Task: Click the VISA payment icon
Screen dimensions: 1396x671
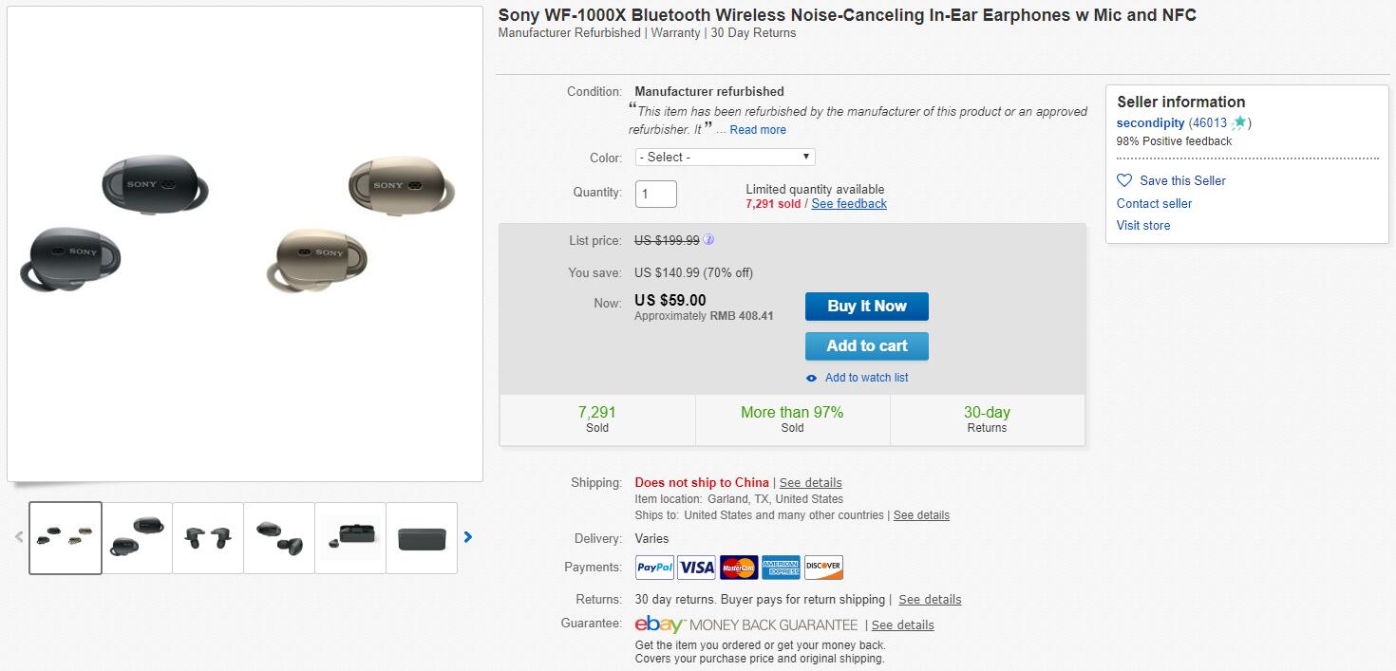Action: click(696, 567)
